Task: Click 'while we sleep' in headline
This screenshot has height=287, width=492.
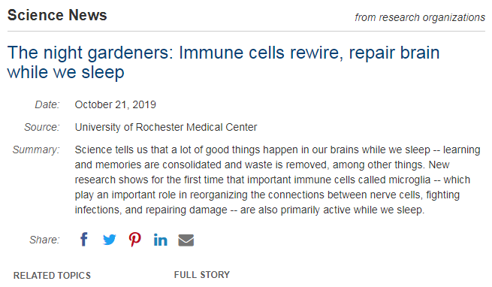Action: tap(65, 72)
